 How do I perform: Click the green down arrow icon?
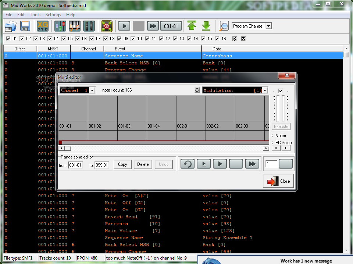click(x=206, y=26)
